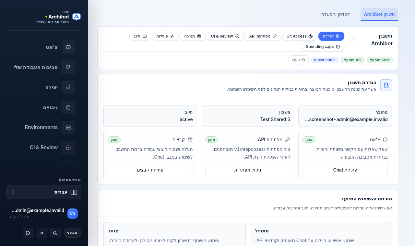Click the info icon beside חשבון Archibot
Image resolution: width=415 pixels, height=246 pixels.
click(x=352, y=39)
